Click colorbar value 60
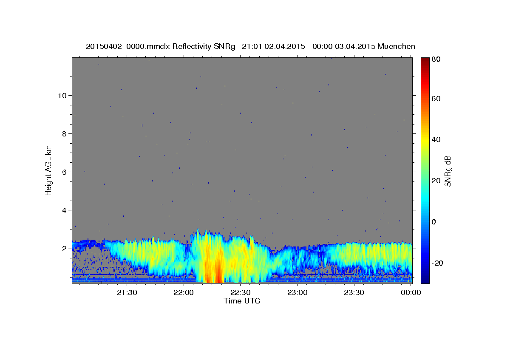Viewport: 510px width, 340px height. (436, 99)
